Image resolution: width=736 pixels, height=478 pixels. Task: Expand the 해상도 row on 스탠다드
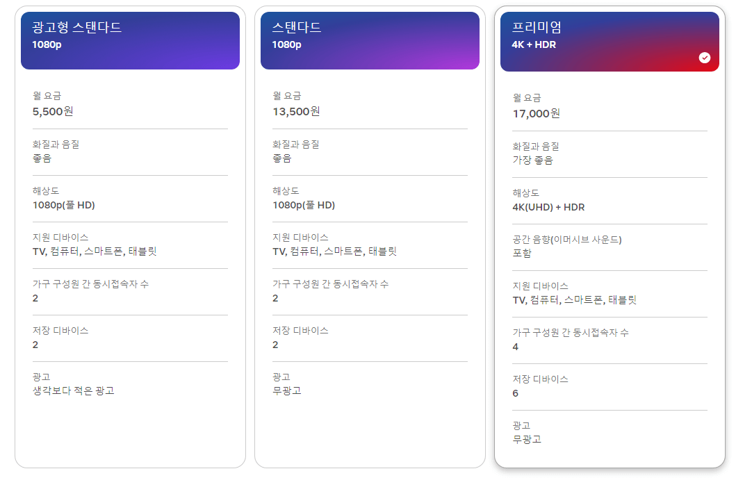click(x=370, y=198)
